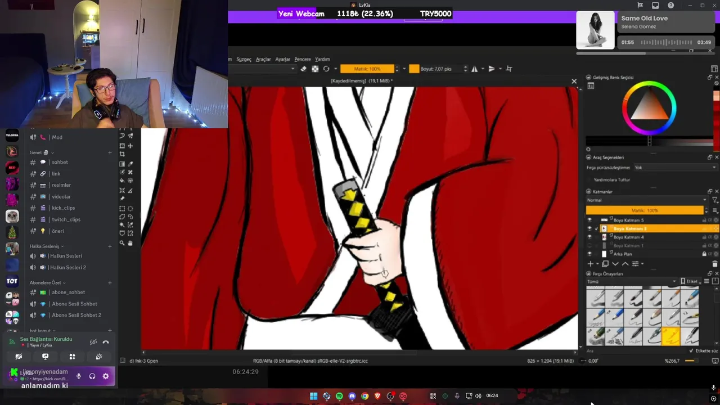This screenshot has width=720, height=405.
Task: Share screen in Discord voice panel
Action: click(46, 357)
